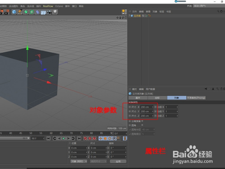
Task: Click the viewport rotate-camera navigation icon
Action: (x=123, y=18)
